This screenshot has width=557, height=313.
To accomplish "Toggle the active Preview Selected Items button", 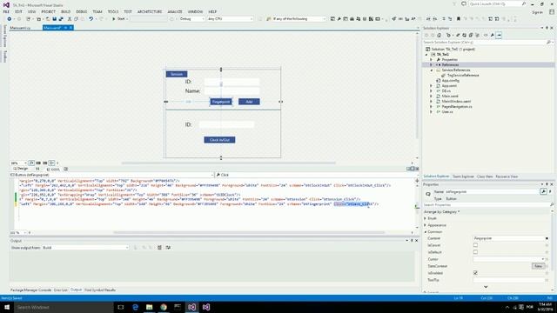I will tap(499, 35).
